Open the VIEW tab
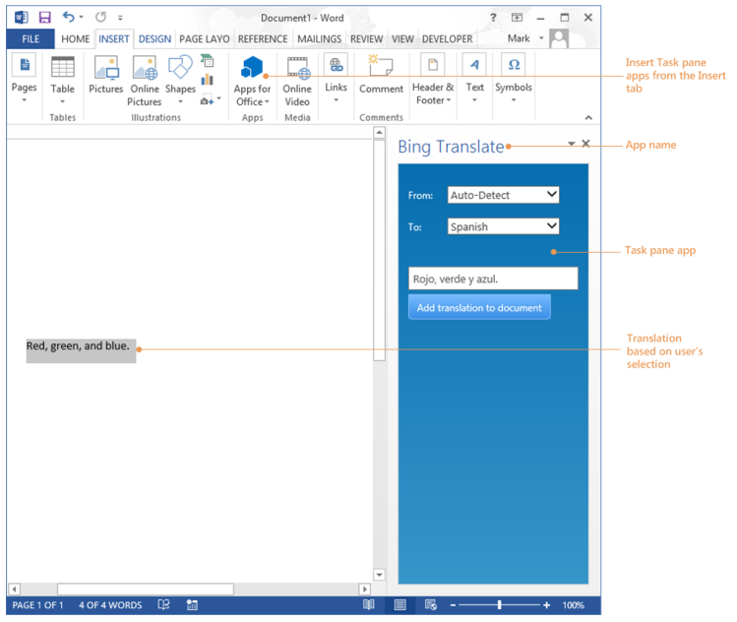 402,39
